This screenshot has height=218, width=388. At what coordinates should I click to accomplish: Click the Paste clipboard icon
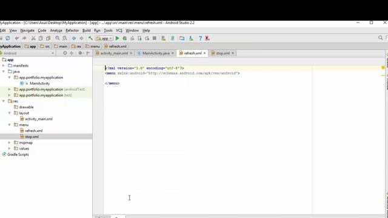48,38
